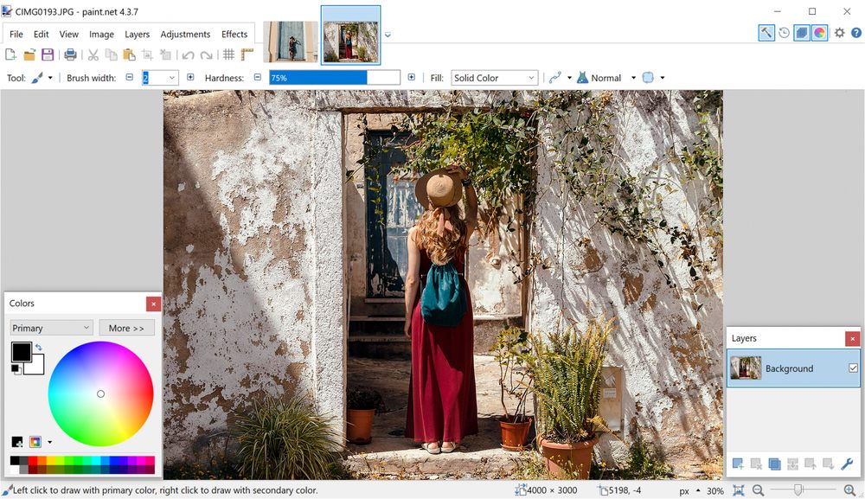
Task: Click the Save icon in toolbar
Action: [48, 54]
